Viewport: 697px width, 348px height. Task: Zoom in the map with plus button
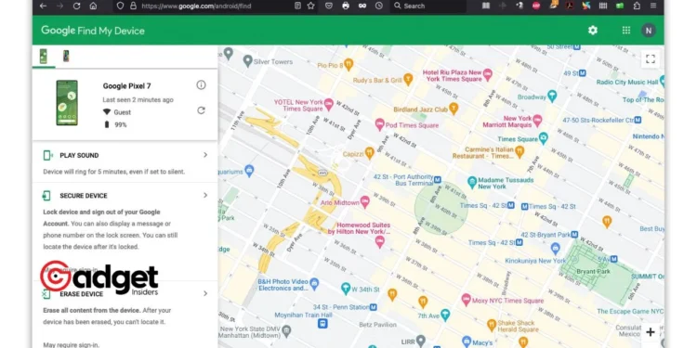tap(651, 332)
